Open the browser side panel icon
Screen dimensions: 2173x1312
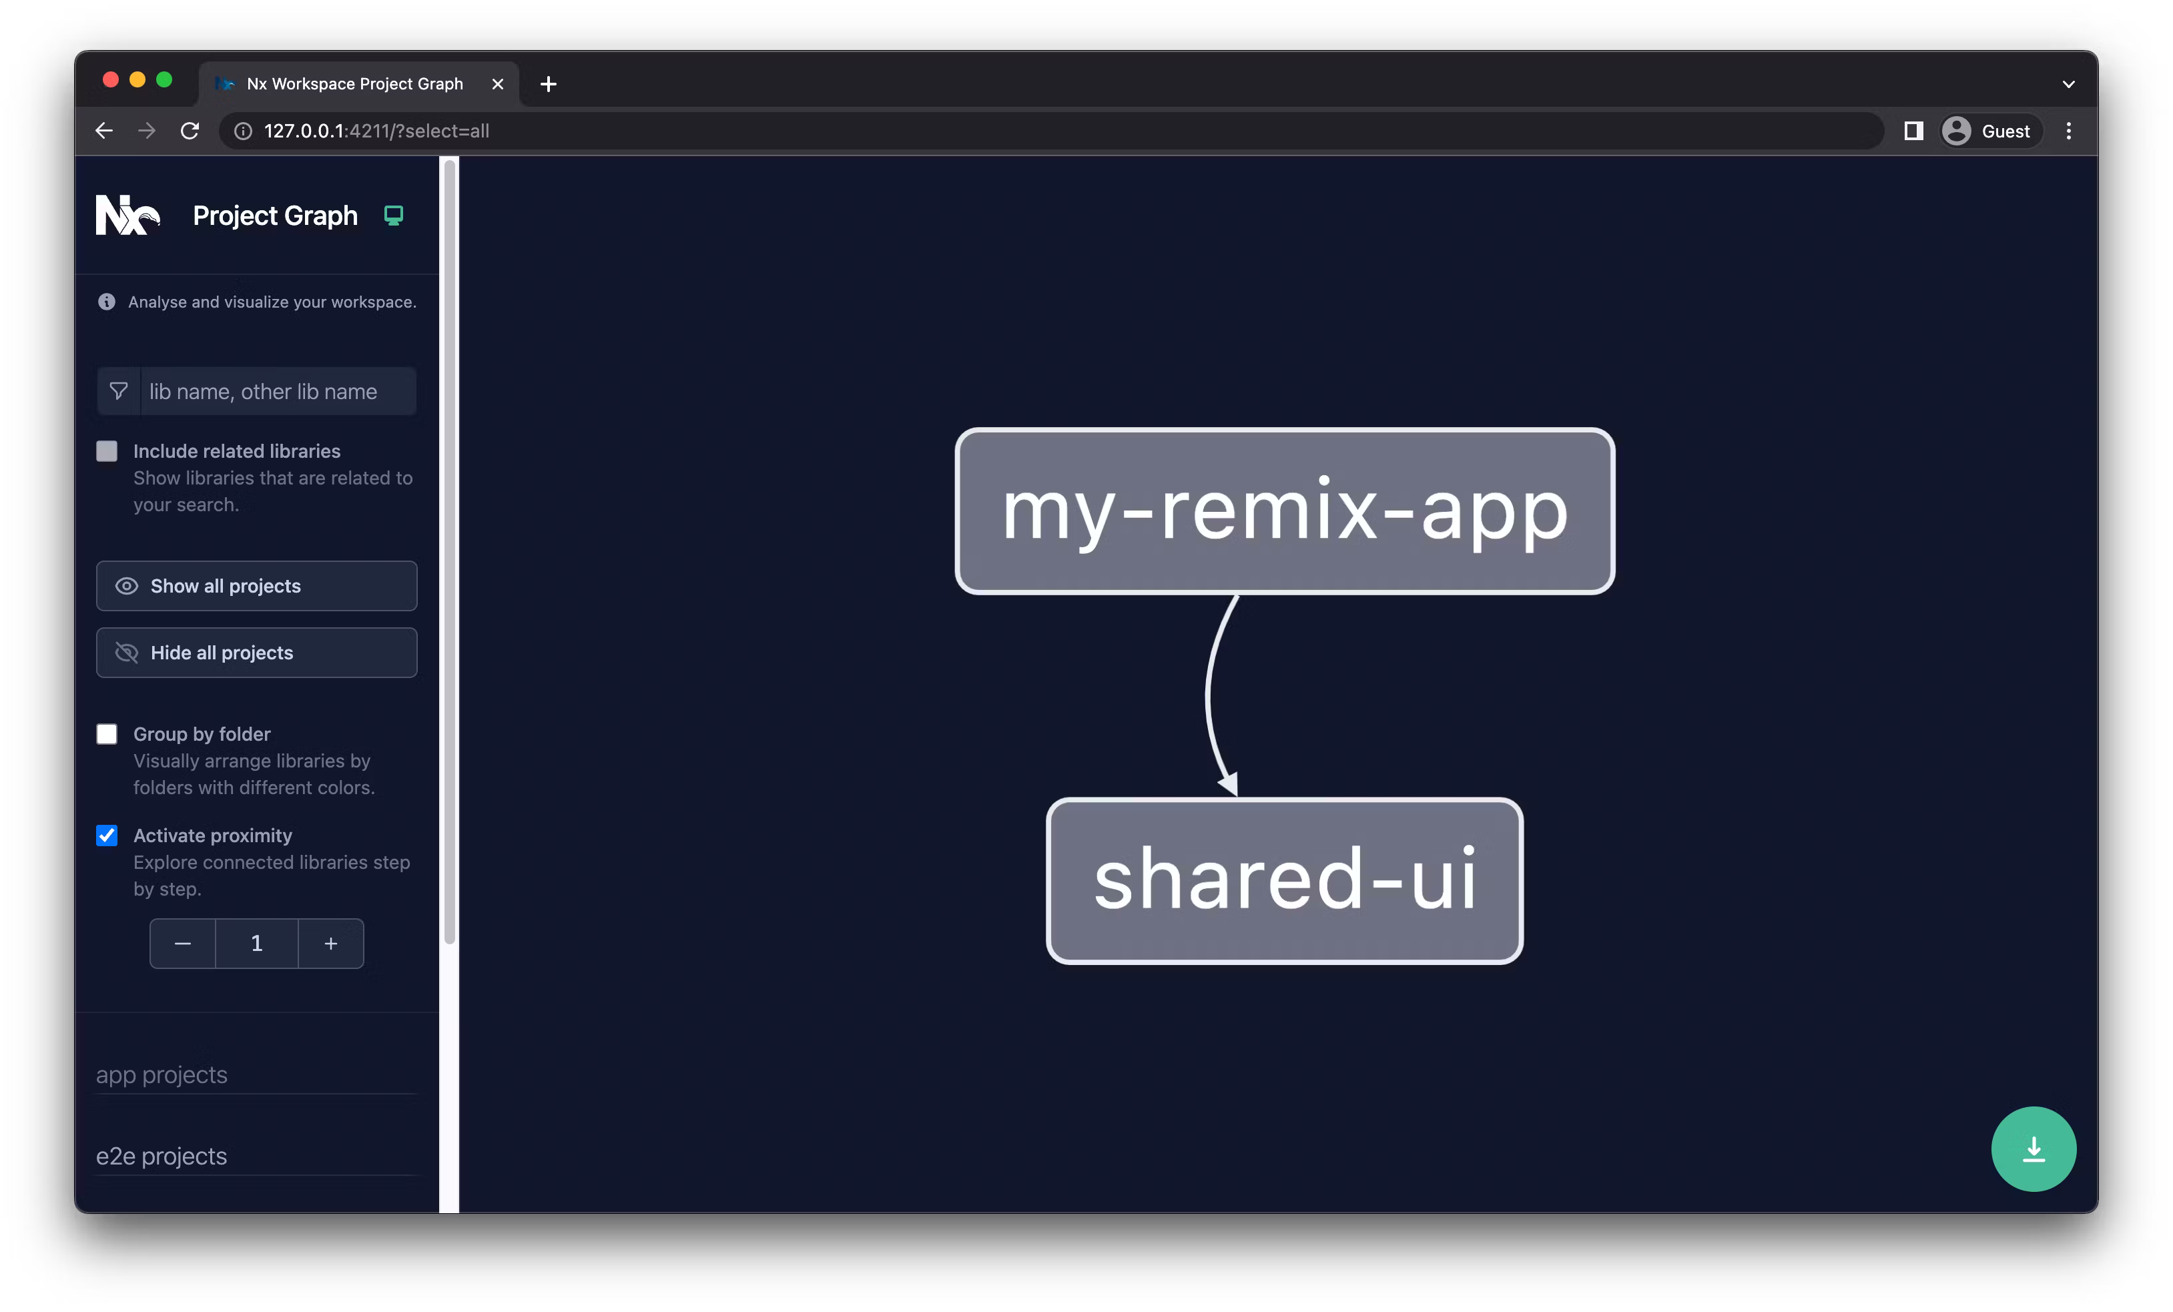pyautogui.click(x=1913, y=131)
